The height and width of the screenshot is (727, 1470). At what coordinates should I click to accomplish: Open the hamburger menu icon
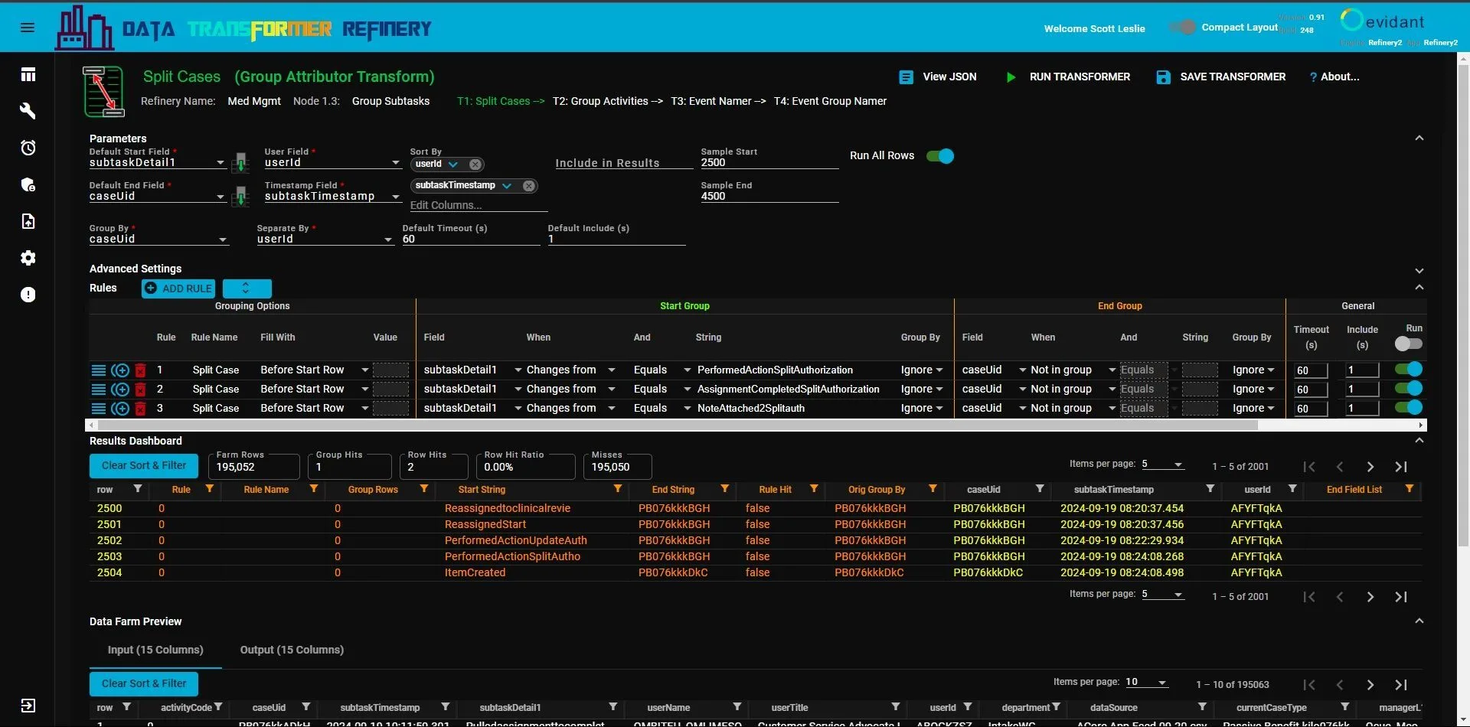(28, 28)
